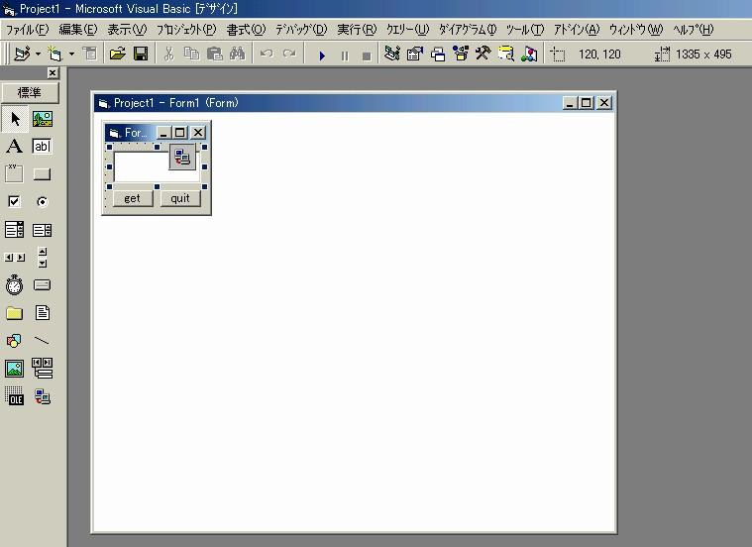Select the CheckBox control tool
752x547 pixels.
pos(15,201)
